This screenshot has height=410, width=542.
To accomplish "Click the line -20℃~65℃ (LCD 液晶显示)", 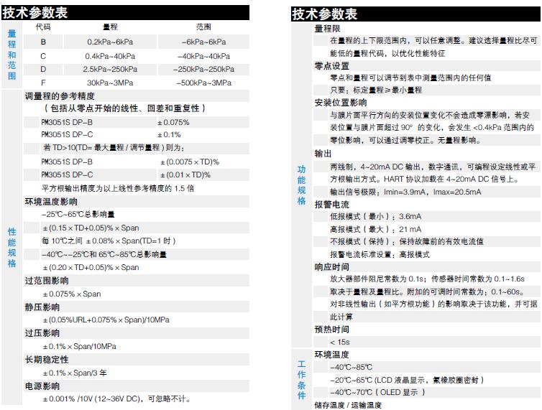I will click(x=407, y=381).
